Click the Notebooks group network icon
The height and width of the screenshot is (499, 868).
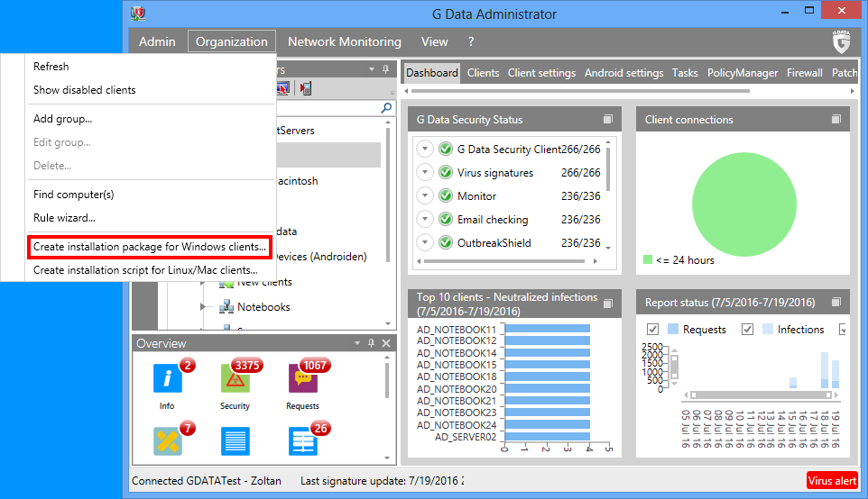(x=226, y=306)
